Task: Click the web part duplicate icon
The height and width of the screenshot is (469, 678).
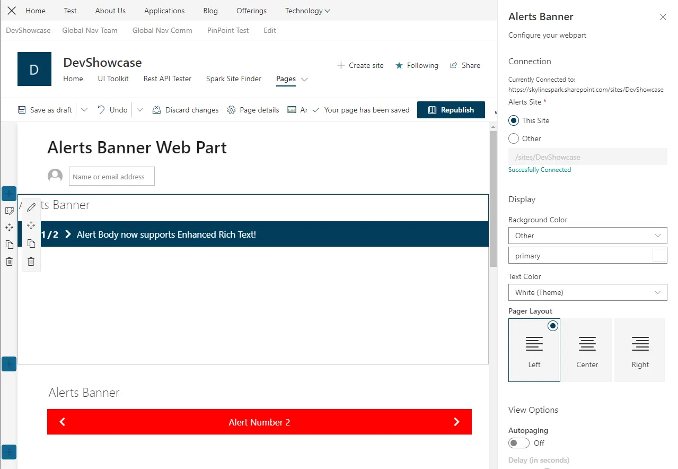Action: pyautogui.click(x=31, y=244)
